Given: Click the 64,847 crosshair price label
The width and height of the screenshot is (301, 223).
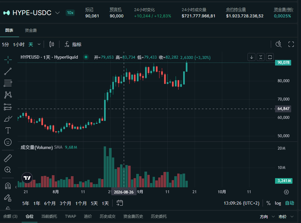Looking at the screenshot, I should coord(283,109).
